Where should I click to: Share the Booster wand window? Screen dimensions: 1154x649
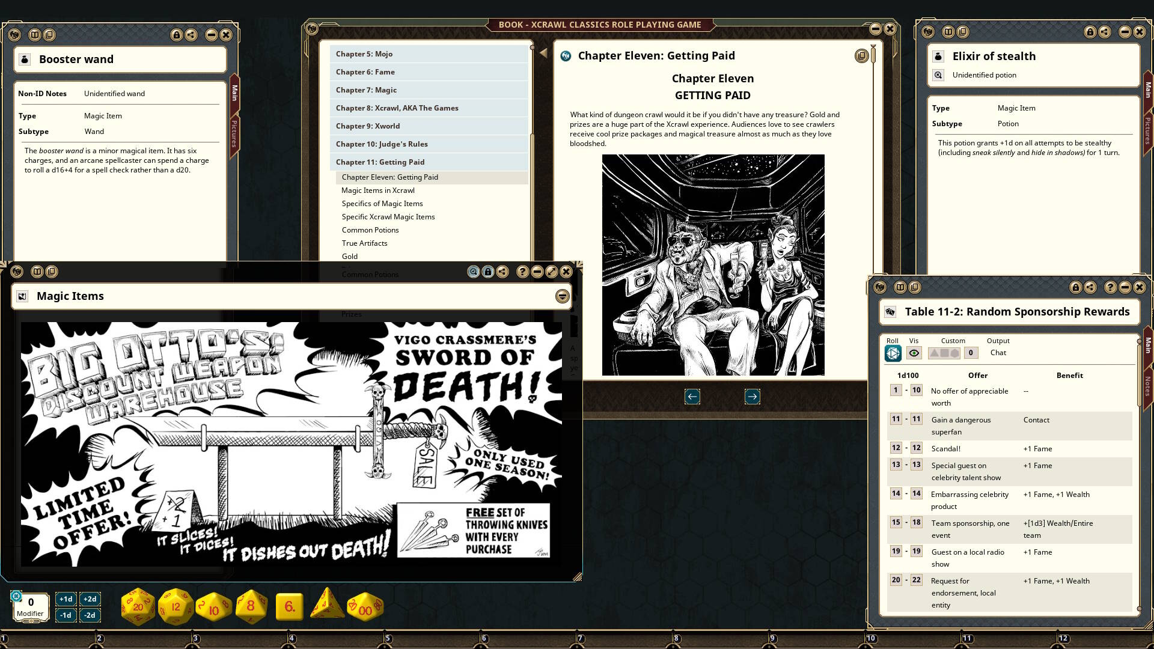[x=191, y=35]
